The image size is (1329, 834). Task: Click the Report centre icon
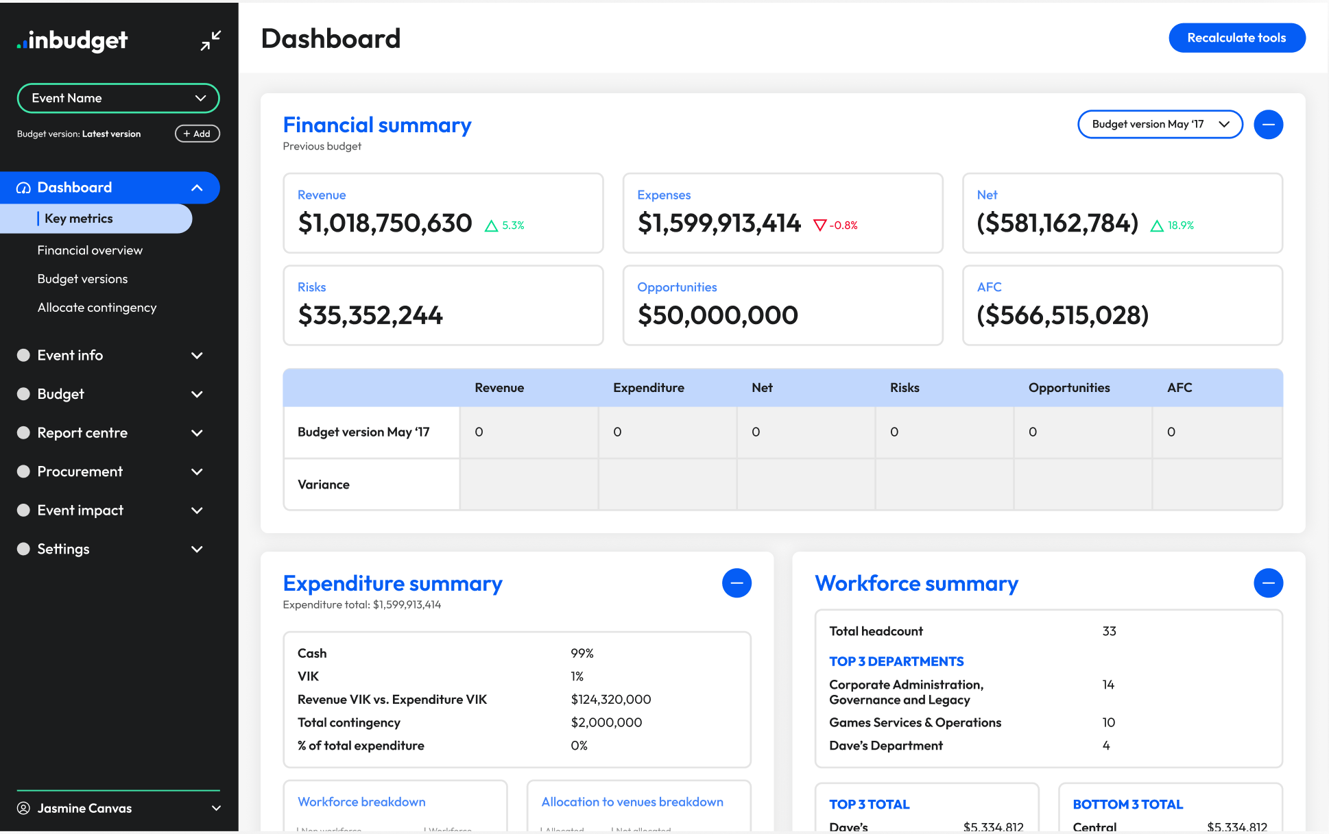23,432
